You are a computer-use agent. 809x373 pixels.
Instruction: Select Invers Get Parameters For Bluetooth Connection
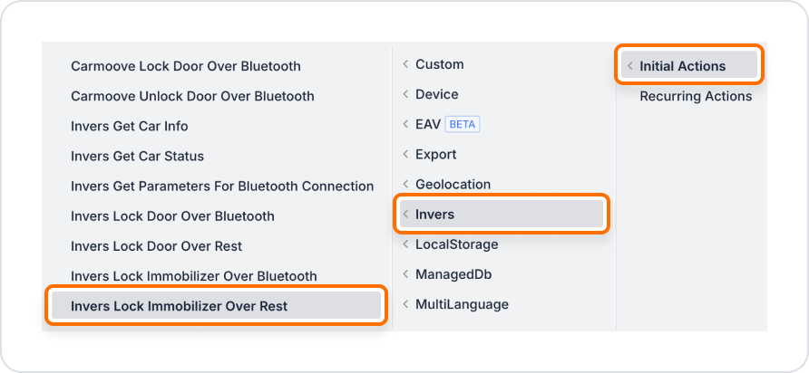[x=222, y=186]
